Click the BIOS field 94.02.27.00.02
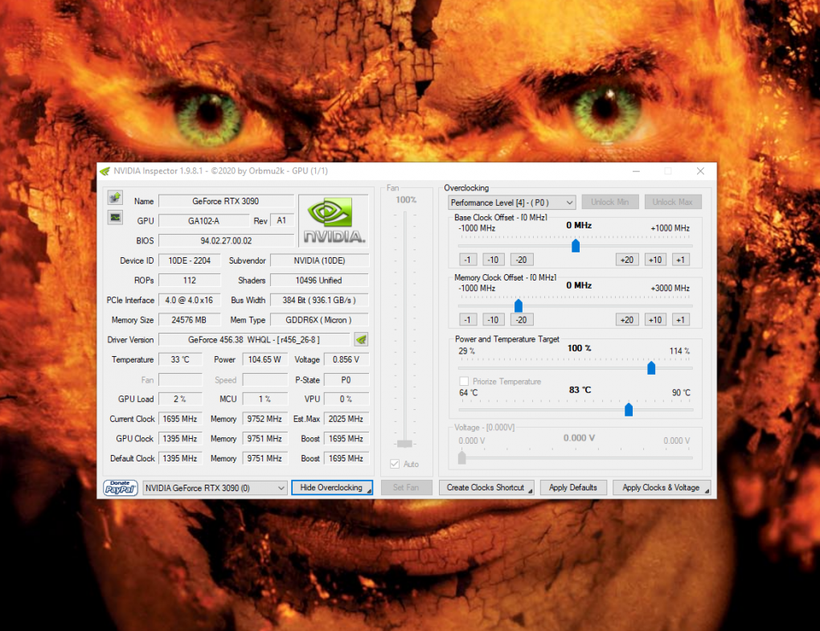Image resolution: width=820 pixels, height=631 pixels. point(226,241)
